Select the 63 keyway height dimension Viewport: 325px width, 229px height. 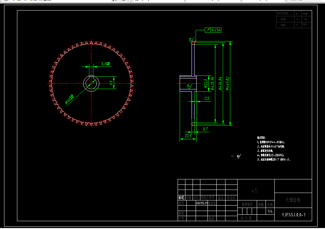click(x=111, y=83)
